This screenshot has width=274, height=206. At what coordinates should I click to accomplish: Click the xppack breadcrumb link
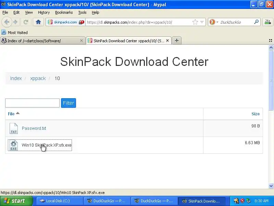(38, 78)
